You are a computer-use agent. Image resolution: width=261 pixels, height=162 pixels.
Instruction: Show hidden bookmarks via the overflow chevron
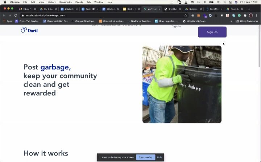point(231,21)
